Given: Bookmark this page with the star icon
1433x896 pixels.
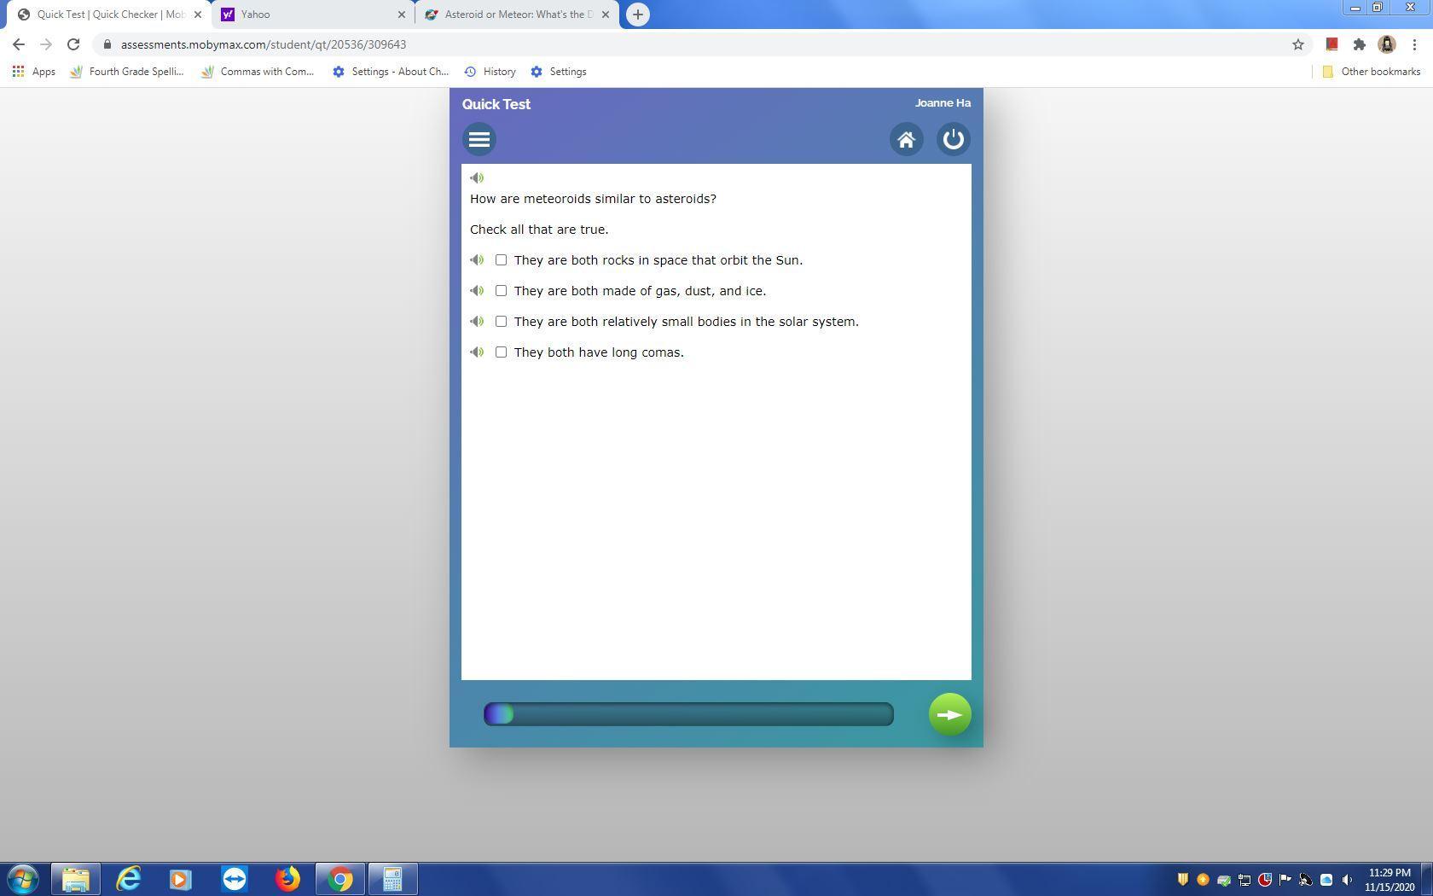Looking at the screenshot, I should (1297, 44).
